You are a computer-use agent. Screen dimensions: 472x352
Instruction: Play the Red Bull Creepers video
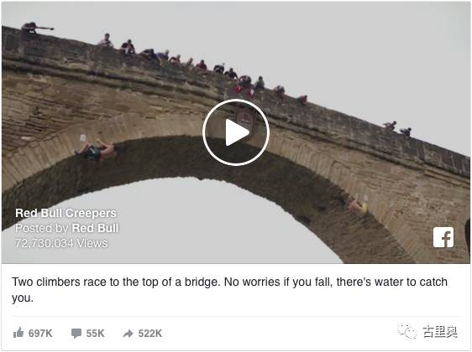[x=236, y=132]
